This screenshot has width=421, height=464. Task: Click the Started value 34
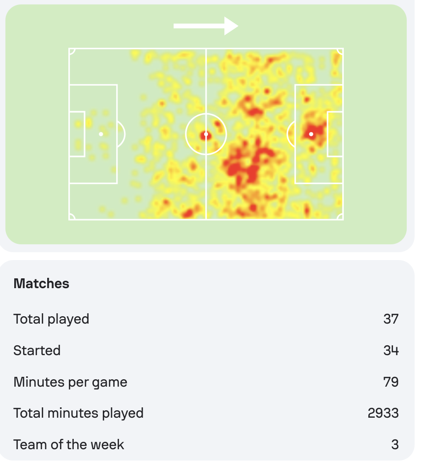(x=391, y=350)
